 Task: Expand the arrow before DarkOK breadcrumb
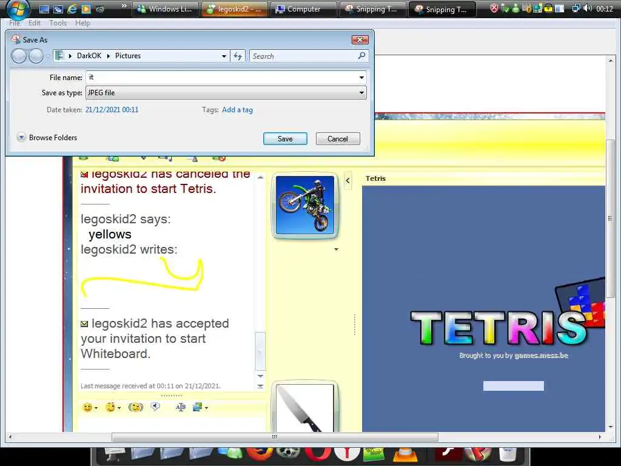[70, 56]
